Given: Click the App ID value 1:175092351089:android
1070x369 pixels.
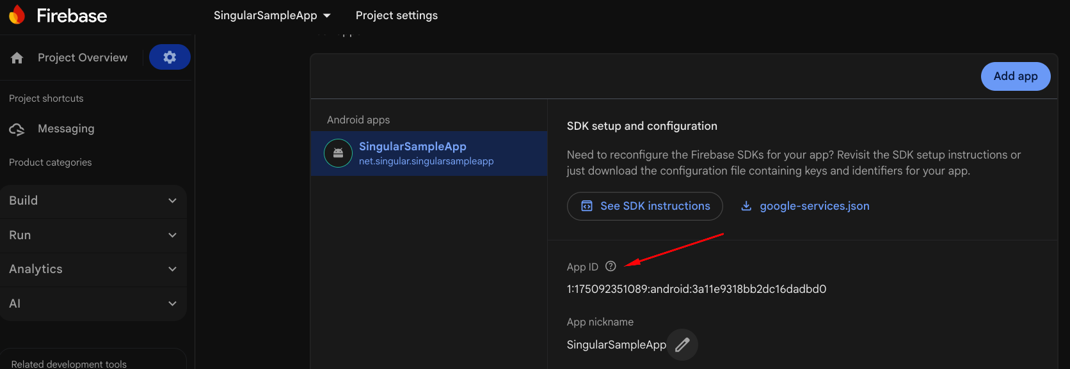Looking at the screenshot, I should point(696,289).
